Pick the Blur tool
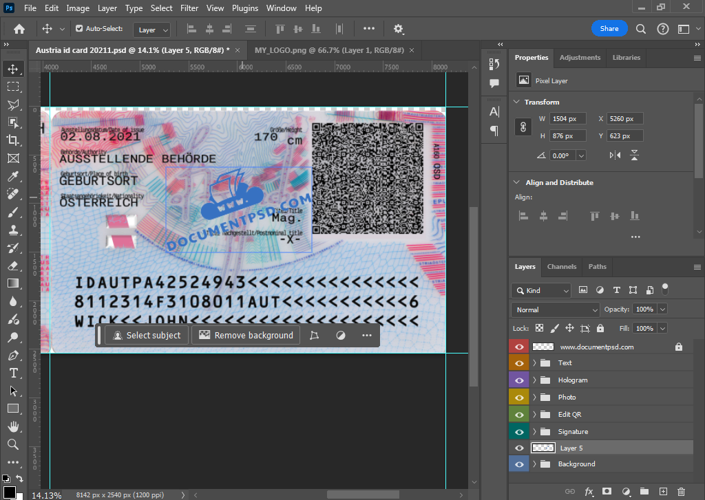The width and height of the screenshot is (705, 500). click(x=13, y=301)
